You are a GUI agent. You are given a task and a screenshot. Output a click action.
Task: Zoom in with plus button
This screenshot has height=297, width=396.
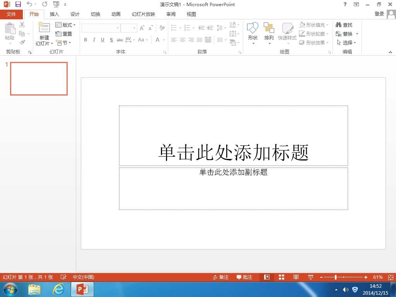[366, 277]
